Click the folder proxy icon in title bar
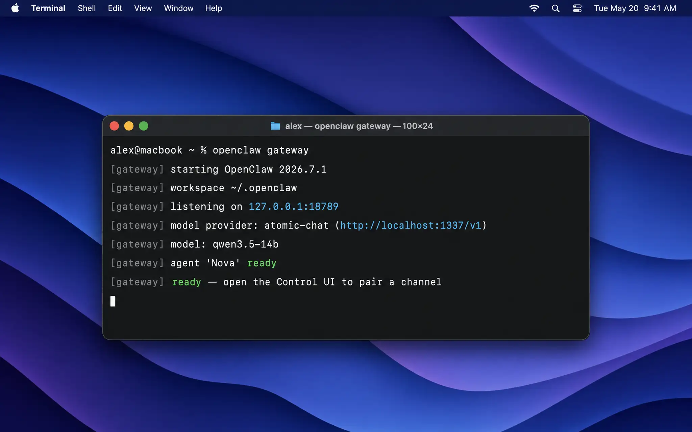 click(x=275, y=126)
